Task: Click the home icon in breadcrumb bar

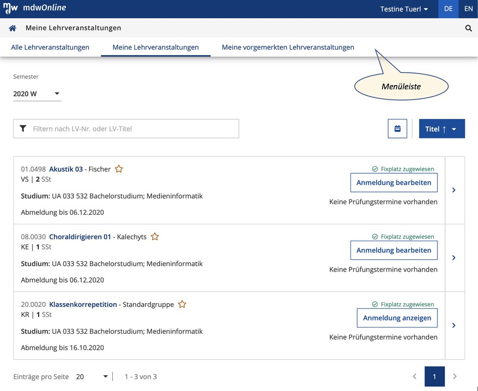Action: 12,28
